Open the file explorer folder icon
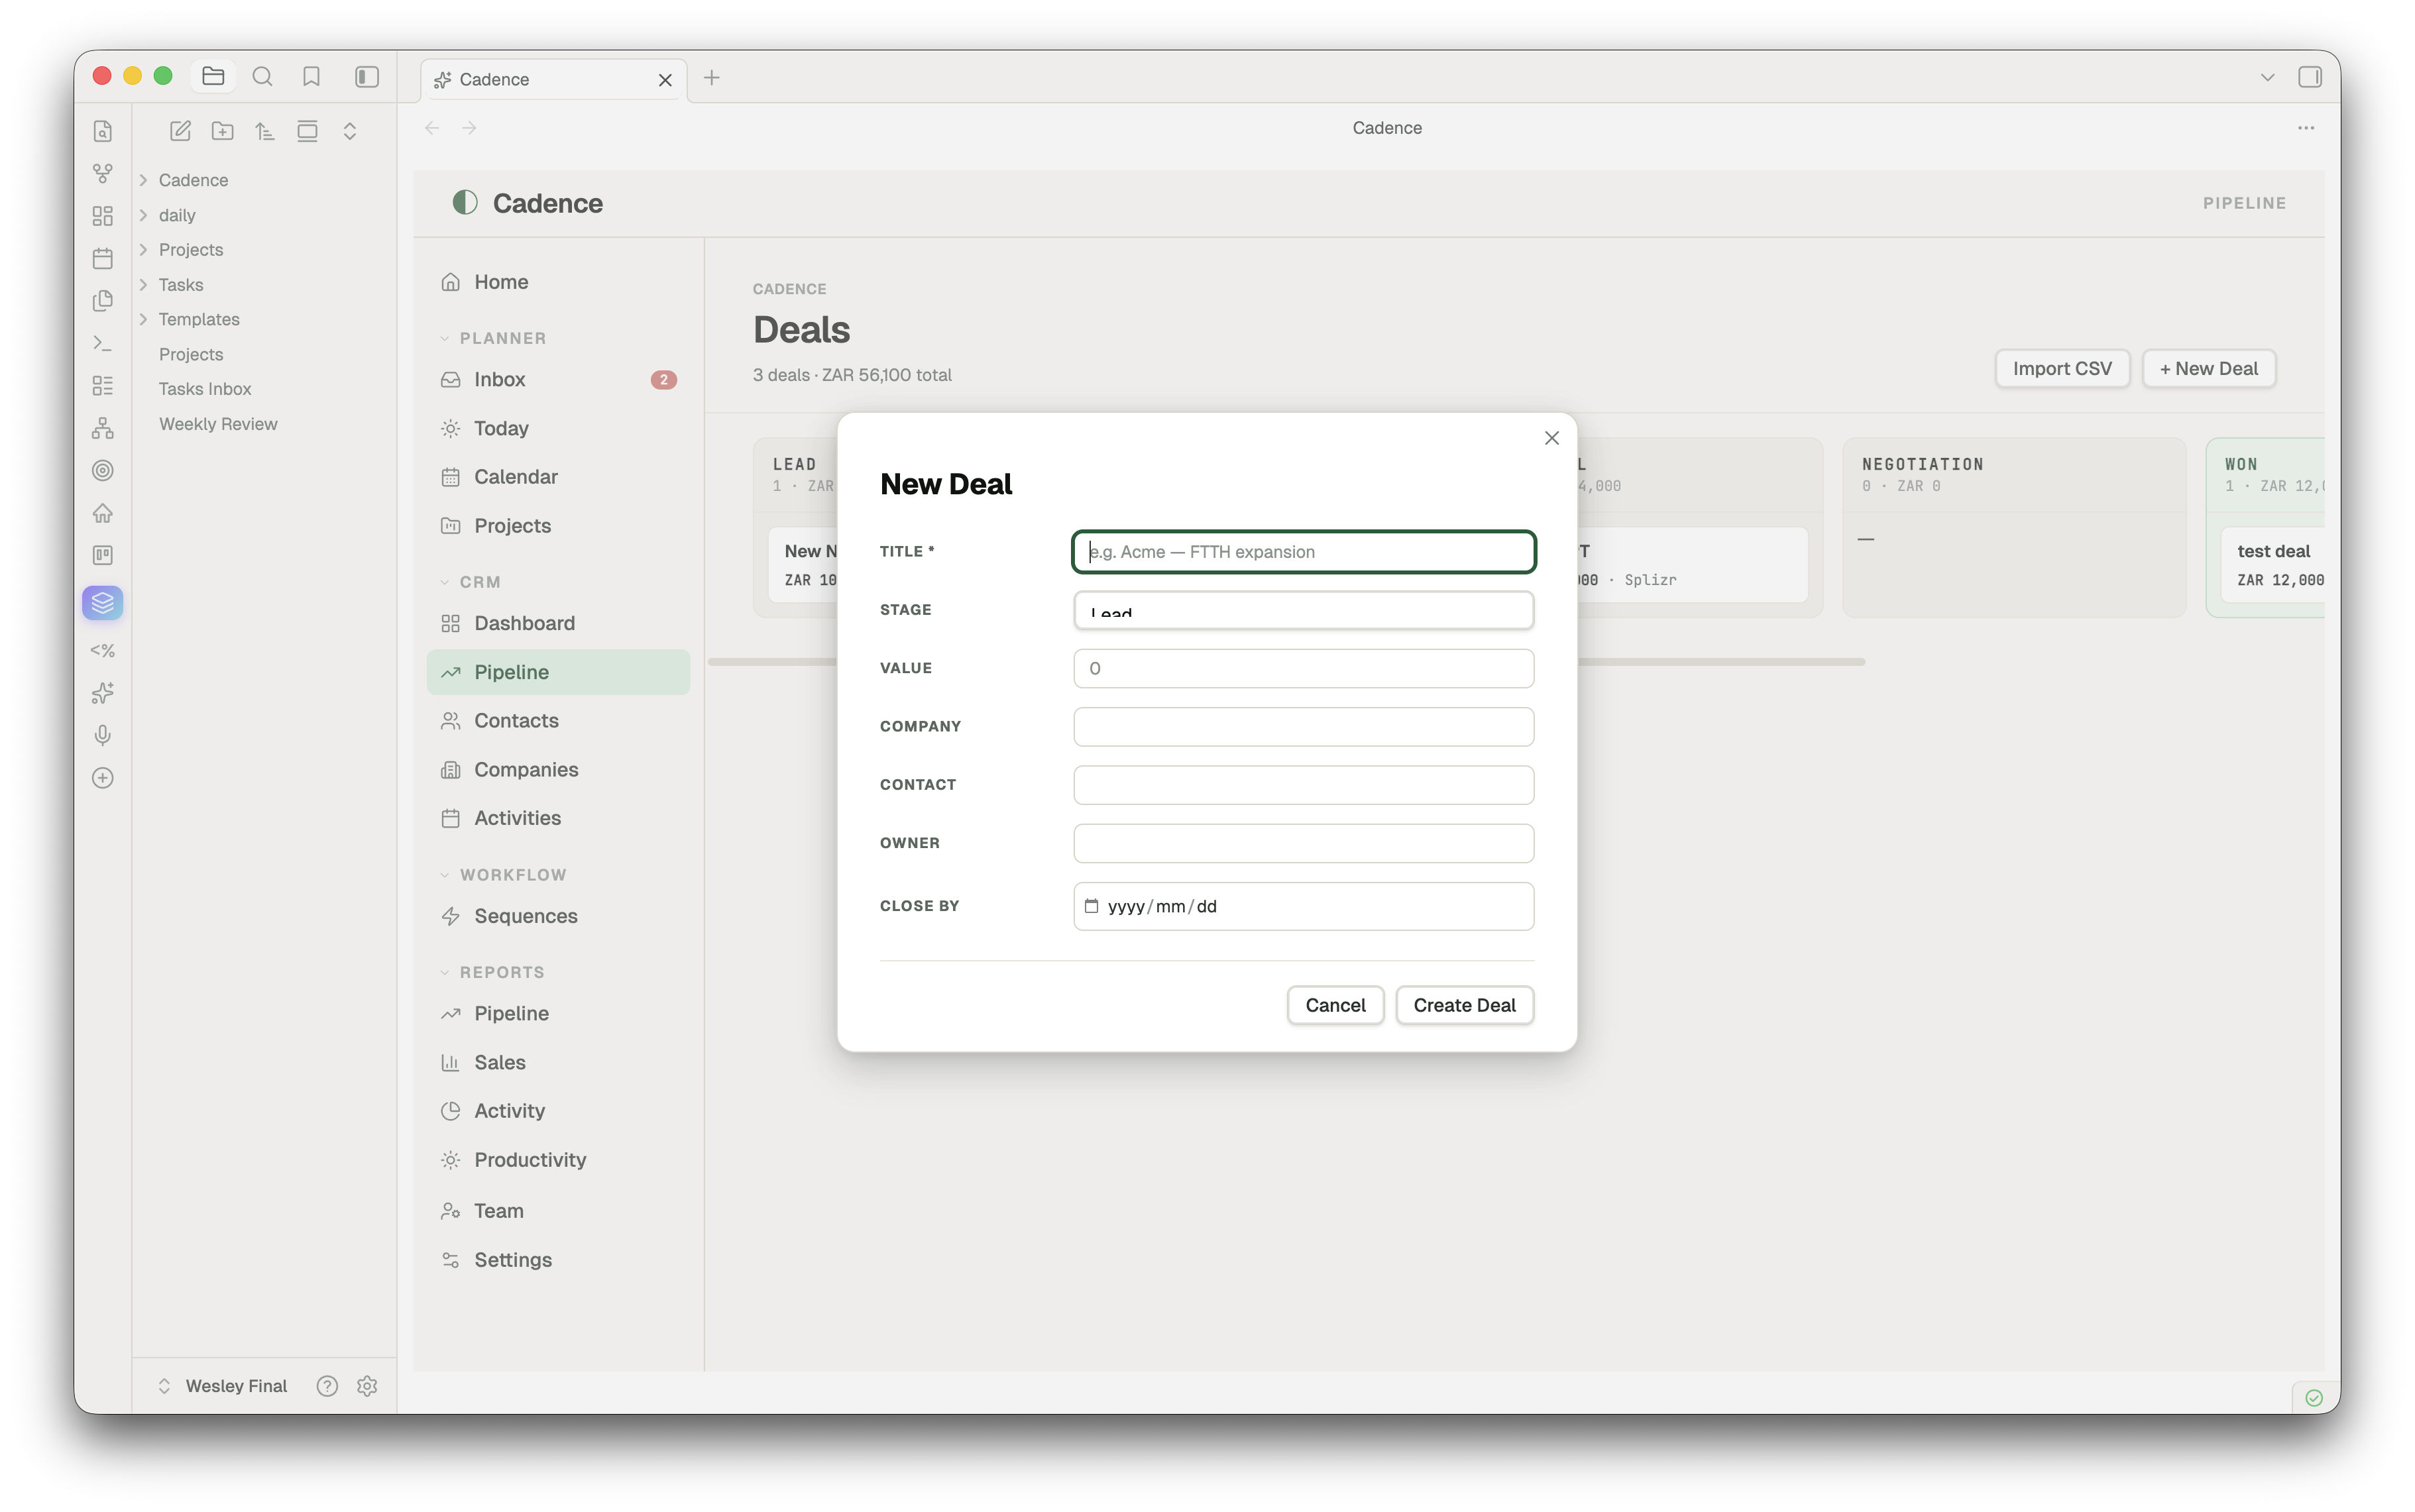Screen dimensions: 2415x1512 (x=213, y=76)
